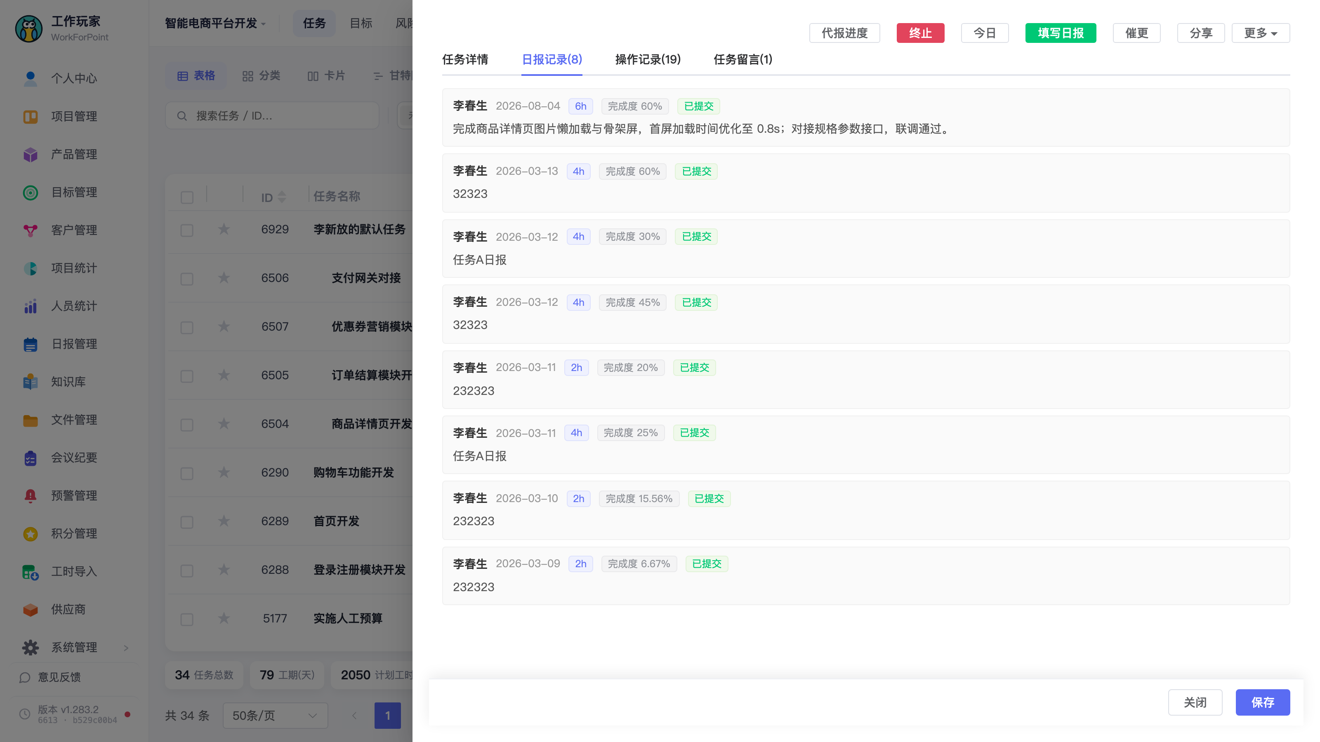Screen dimensions: 1320x742
Task: Select the 日报记录(8) tab
Action: [x=552, y=59]
